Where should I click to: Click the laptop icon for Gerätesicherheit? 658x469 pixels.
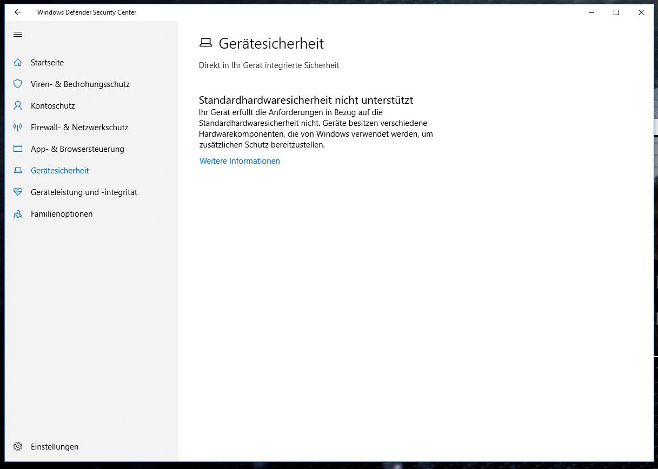click(18, 171)
